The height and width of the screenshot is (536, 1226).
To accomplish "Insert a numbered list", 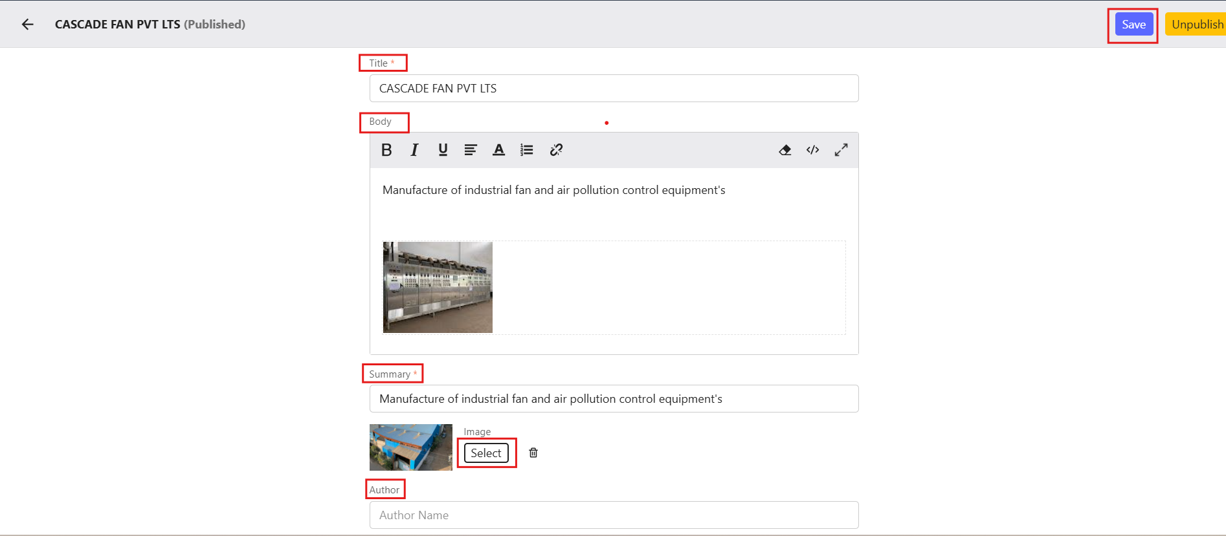I will pyautogui.click(x=527, y=150).
